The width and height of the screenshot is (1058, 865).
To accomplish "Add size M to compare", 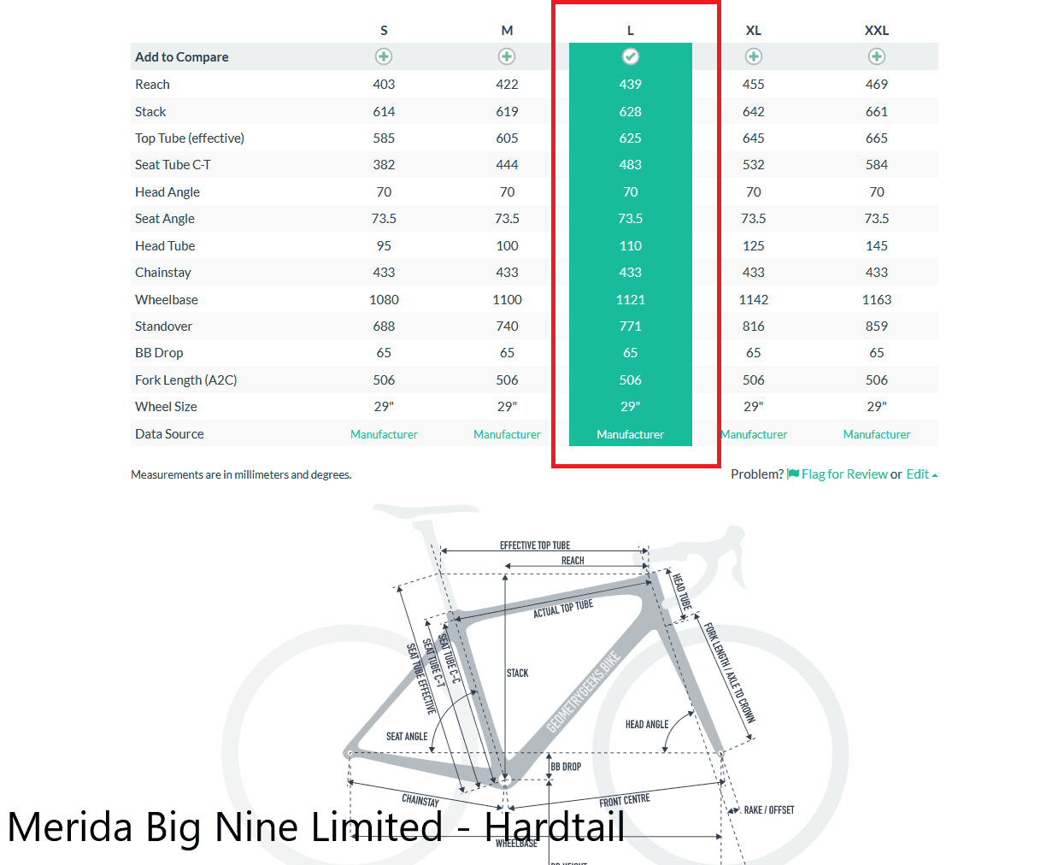I will (x=507, y=56).
